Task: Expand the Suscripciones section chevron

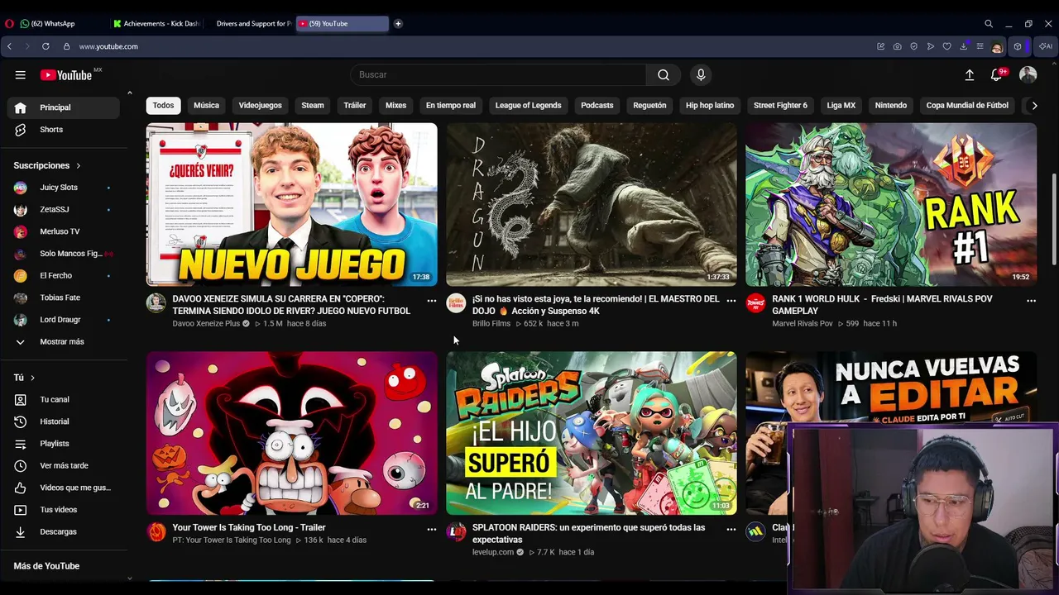Action: [79, 166]
